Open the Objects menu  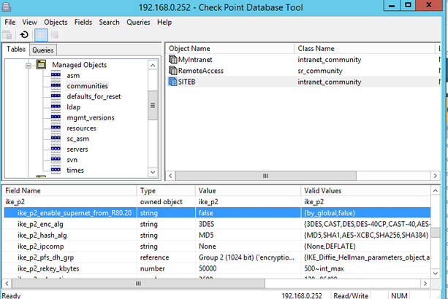(x=56, y=23)
